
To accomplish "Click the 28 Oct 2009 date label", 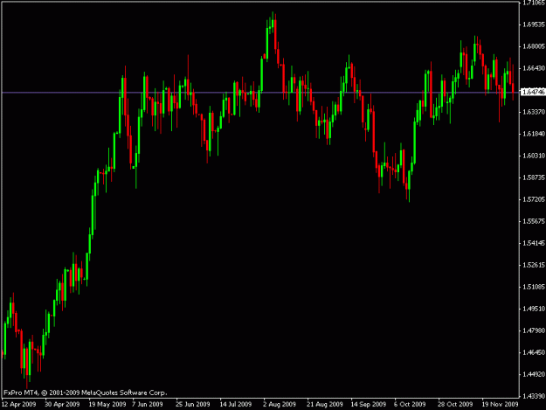I will click(455, 405).
